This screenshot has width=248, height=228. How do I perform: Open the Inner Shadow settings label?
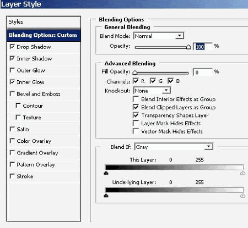coord(34,59)
